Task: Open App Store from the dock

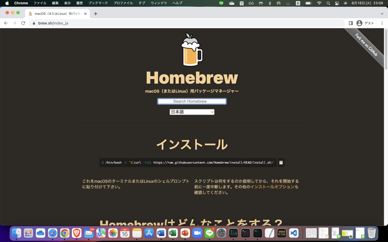Action: point(149,233)
